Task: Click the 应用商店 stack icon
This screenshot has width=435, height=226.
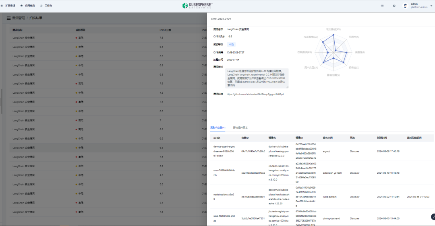Action: pyautogui.click(x=22, y=6)
